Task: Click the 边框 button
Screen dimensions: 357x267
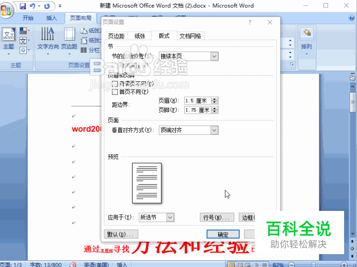Action: (x=247, y=218)
